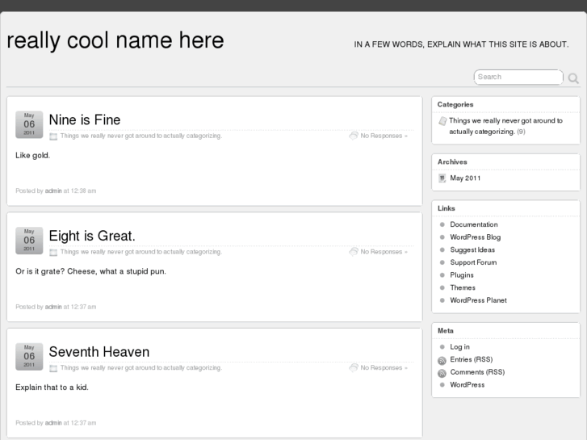Open sidebar category Things we really never got around

pos(505,126)
